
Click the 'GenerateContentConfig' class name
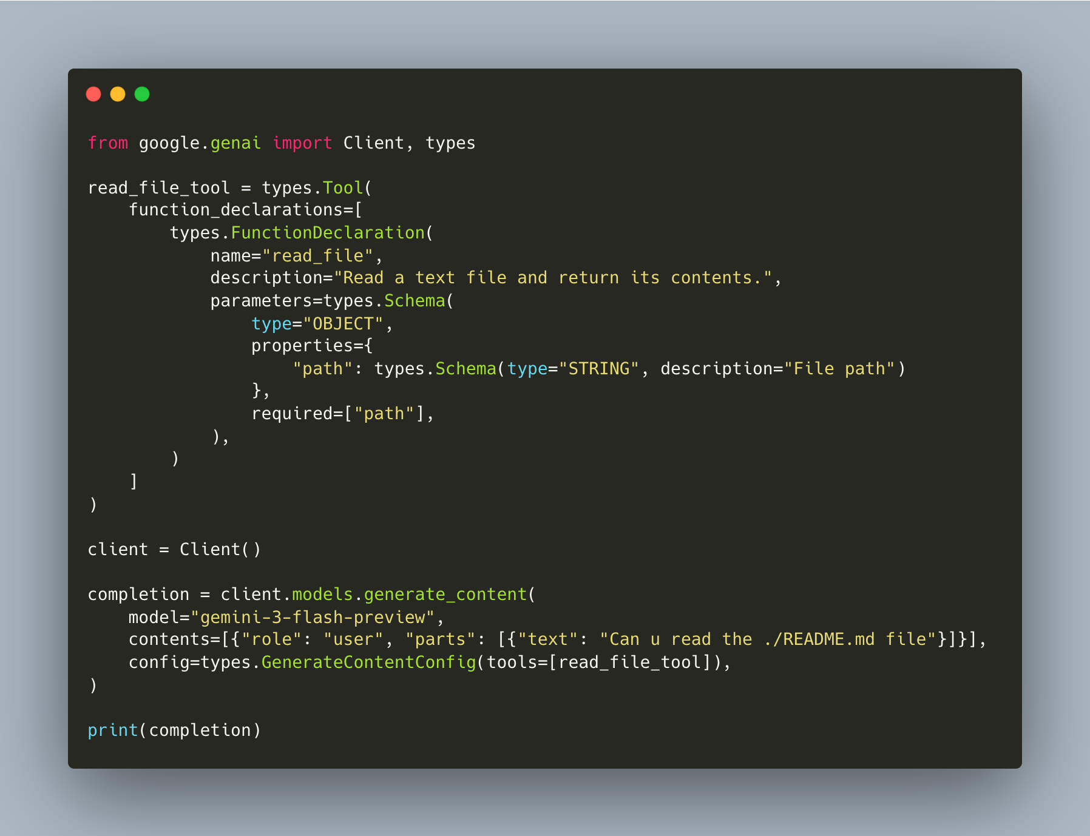[x=369, y=662]
